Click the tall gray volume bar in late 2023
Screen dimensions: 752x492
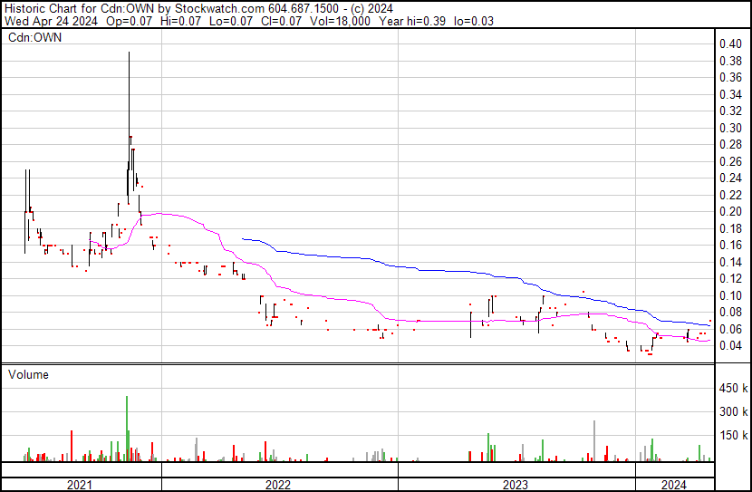tap(594, 440)
